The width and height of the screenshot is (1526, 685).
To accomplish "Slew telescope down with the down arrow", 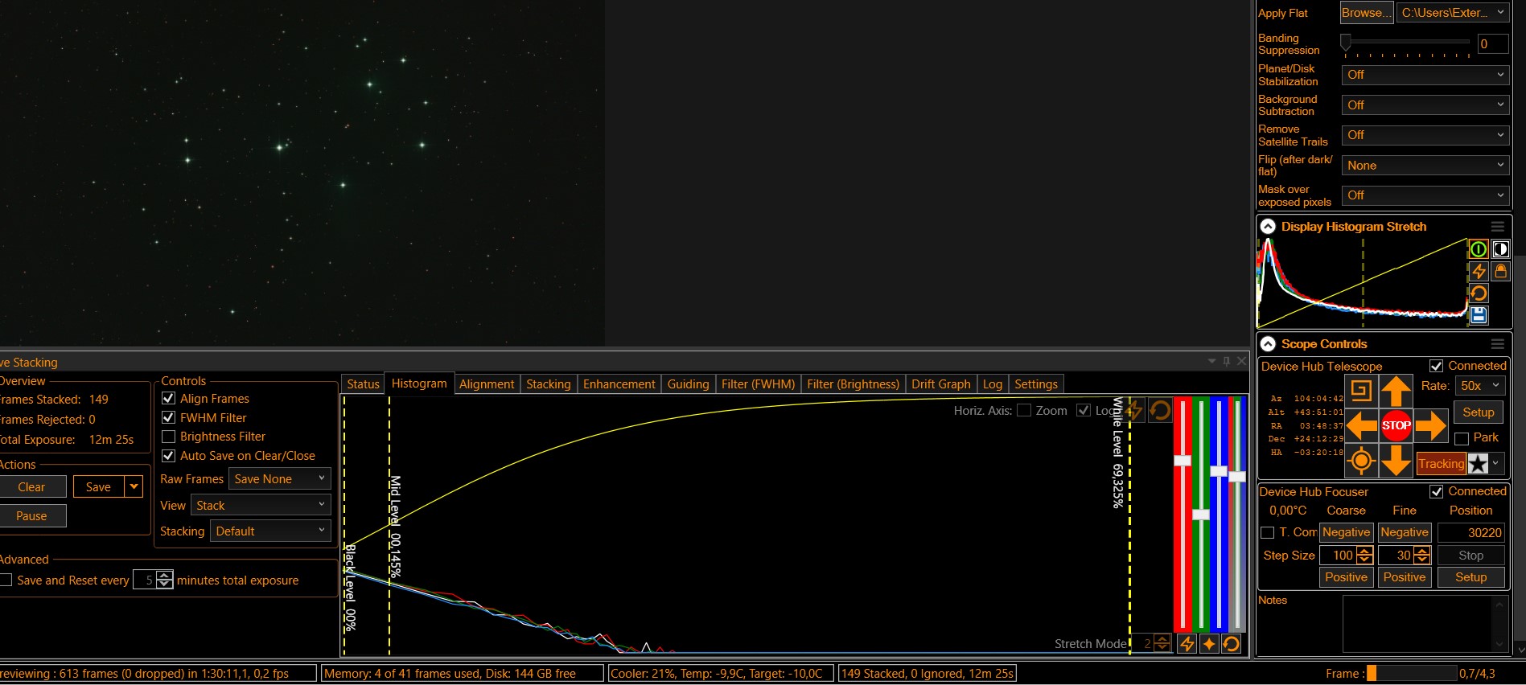I will click(x=1396, y=461).
